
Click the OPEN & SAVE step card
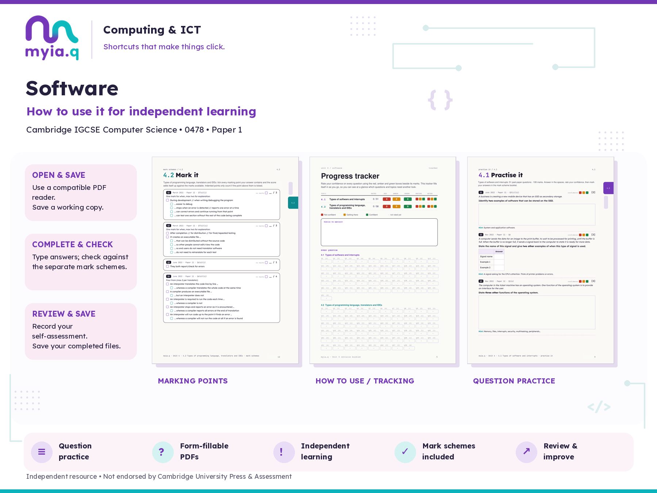tap(81, 192)
